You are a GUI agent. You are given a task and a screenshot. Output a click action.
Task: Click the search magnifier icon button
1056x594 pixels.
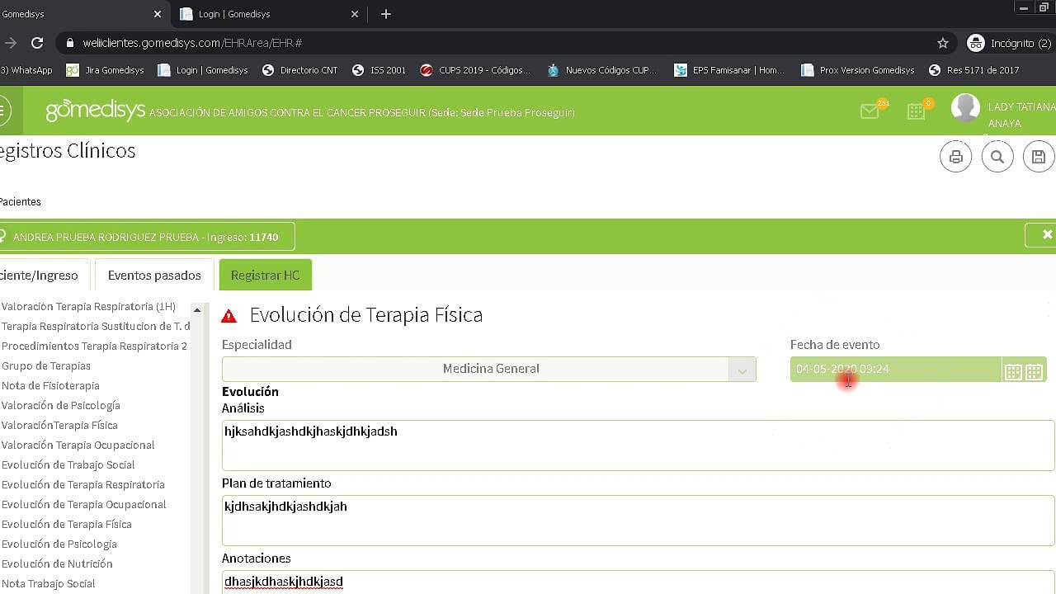[x=997, y=157]
